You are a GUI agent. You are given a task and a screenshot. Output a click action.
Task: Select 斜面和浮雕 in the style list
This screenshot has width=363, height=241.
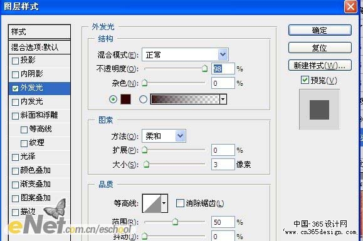39,115
